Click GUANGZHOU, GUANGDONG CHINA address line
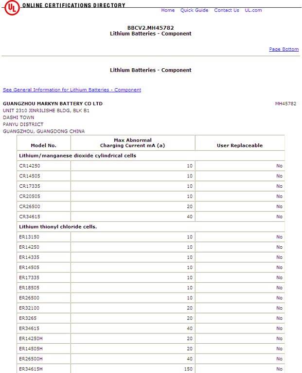Screen dimensions: 302x373 coord(44,131)
